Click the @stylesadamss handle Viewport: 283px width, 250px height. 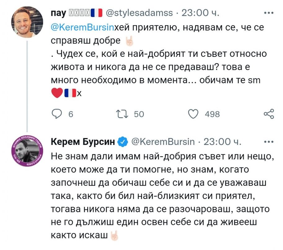click(139, 13)
